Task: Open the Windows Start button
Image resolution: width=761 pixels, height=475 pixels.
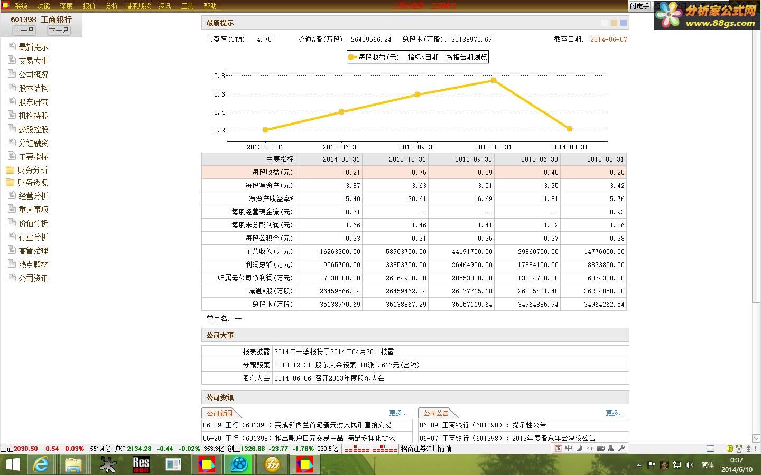Action: [12, 464]
